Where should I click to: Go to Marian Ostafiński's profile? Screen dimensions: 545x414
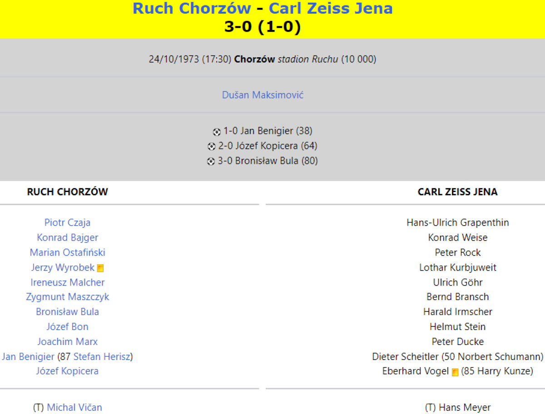(67, 252)
